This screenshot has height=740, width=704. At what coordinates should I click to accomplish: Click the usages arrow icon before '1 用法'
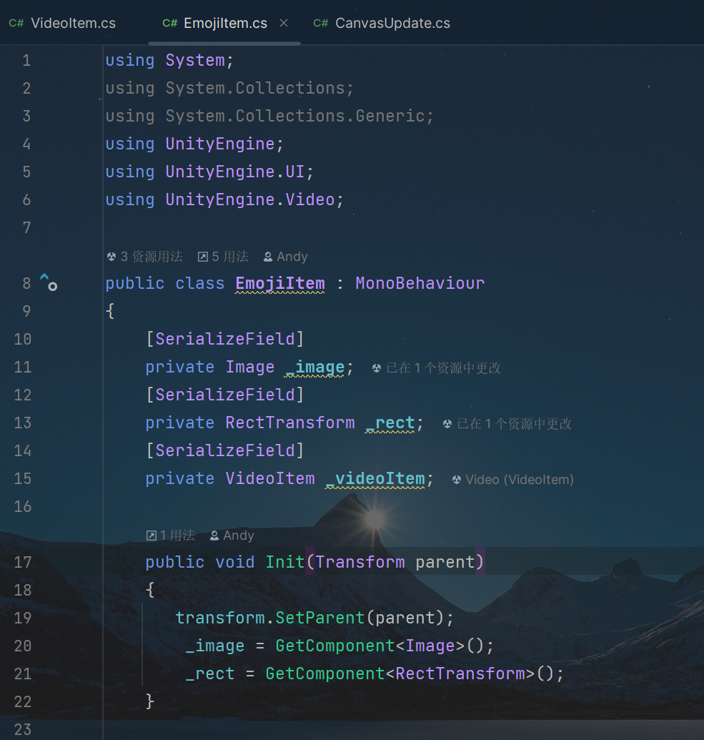[151, 536]
